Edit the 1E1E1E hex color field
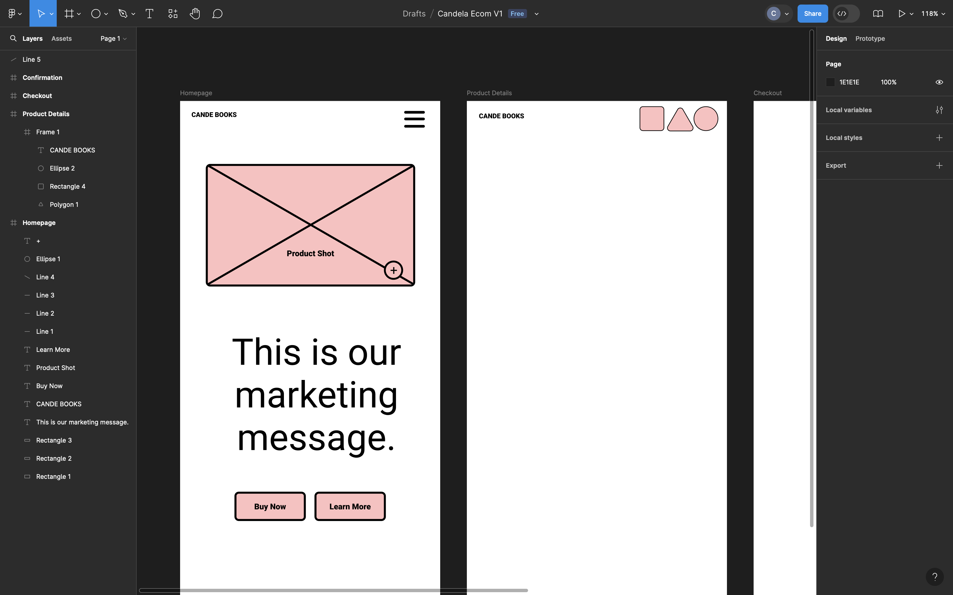The image size is (953, 595). pos(849,82)
